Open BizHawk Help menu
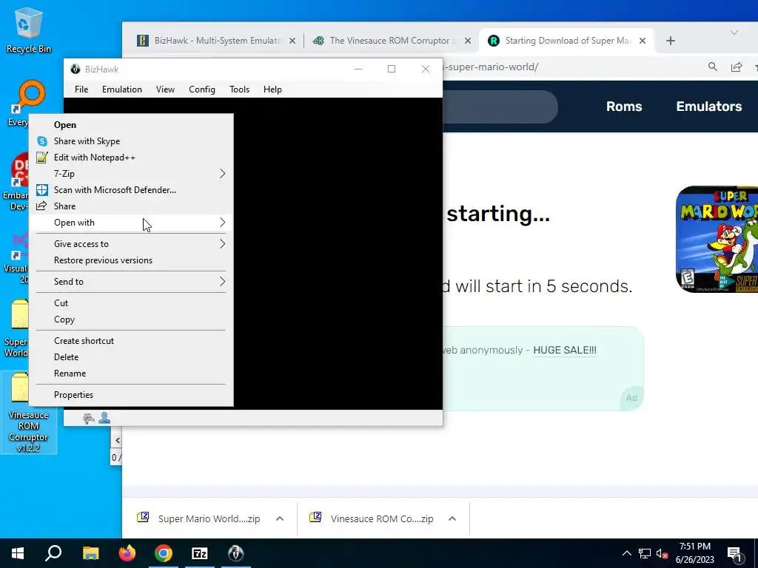This screenshot has height=568, width=758. click(x=272, y=89)
